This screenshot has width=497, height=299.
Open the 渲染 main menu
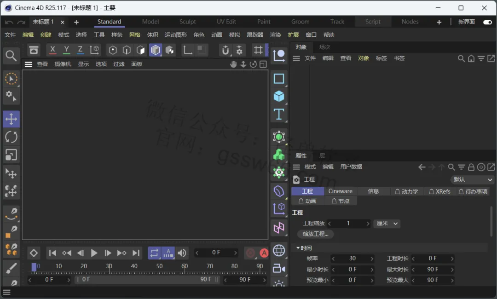coord(276,35)
